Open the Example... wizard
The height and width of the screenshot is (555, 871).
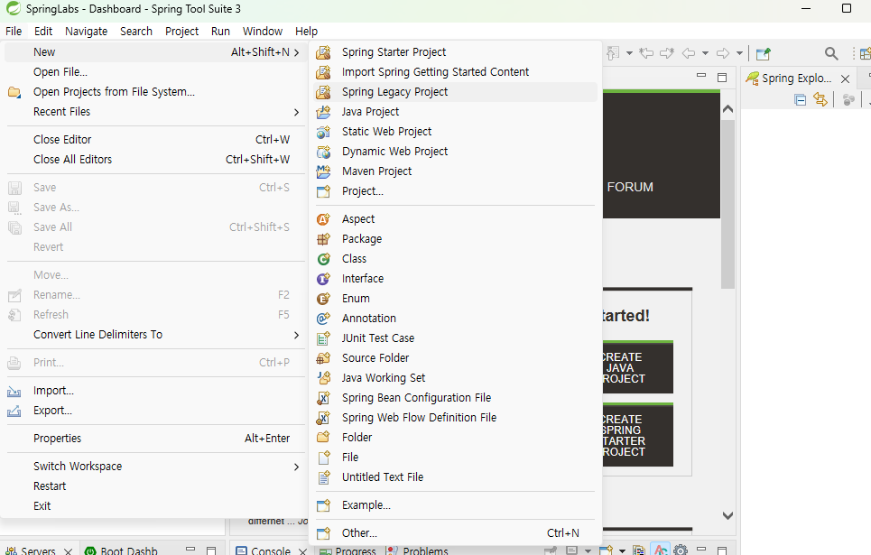pyautogui.click(x=455, y=505)
